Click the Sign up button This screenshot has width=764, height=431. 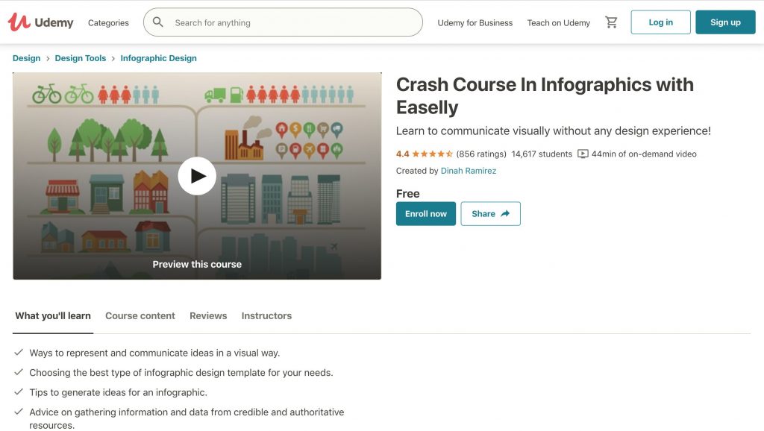725,22
